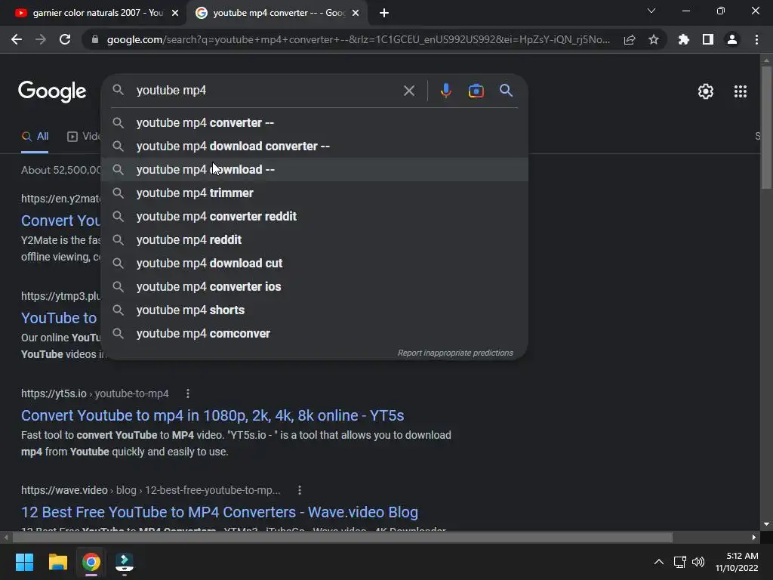Screen dimensions: 773x580
Task: Open volume control in tray
Action: pos(698,562)
